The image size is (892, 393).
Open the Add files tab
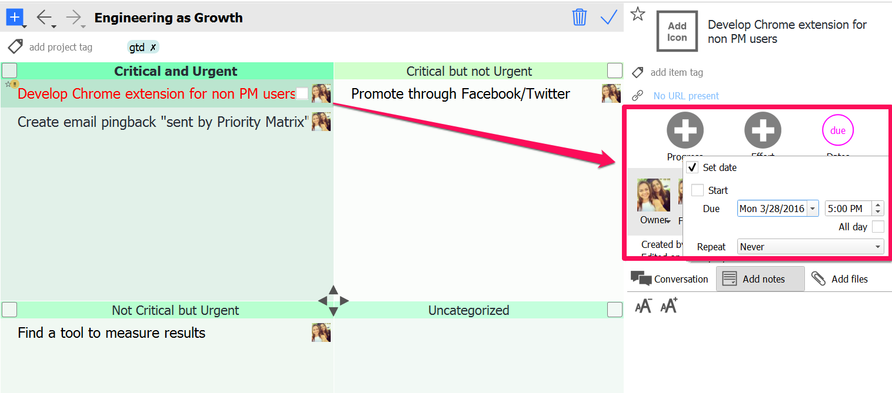839,279
